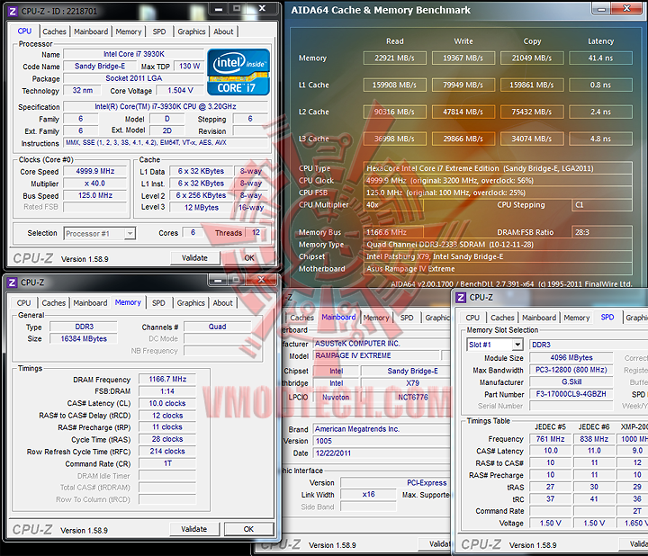Click Max Bandwidth field PC3-12800 (800 MHz)
The image size is (648, 556).
pos(571,370)
